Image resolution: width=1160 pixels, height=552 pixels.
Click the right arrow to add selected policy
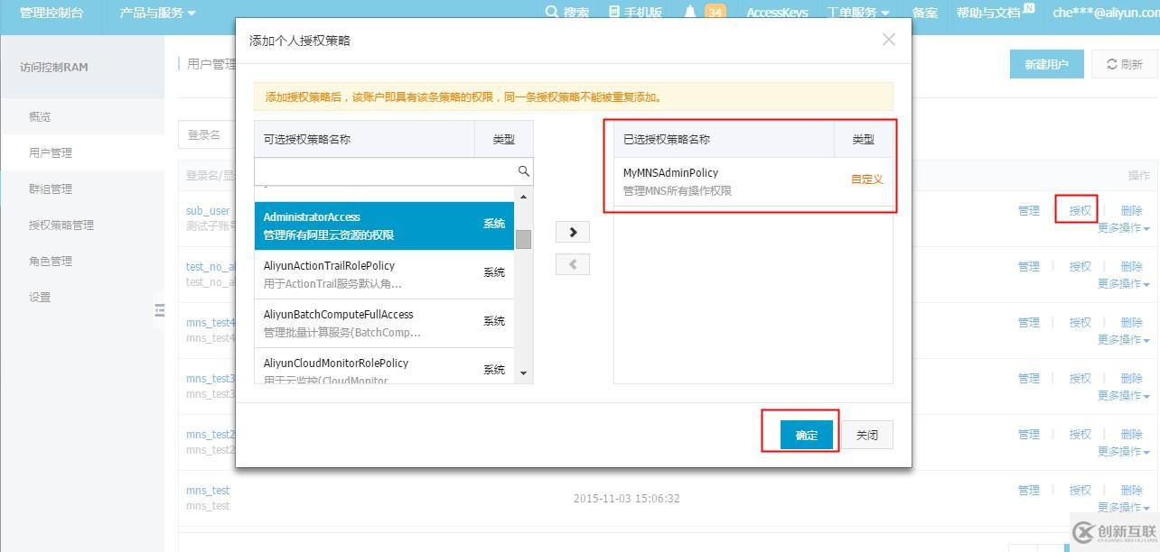(572, 232)
